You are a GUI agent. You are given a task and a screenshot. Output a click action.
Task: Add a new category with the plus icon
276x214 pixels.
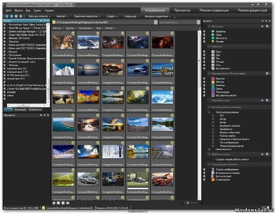262,26
